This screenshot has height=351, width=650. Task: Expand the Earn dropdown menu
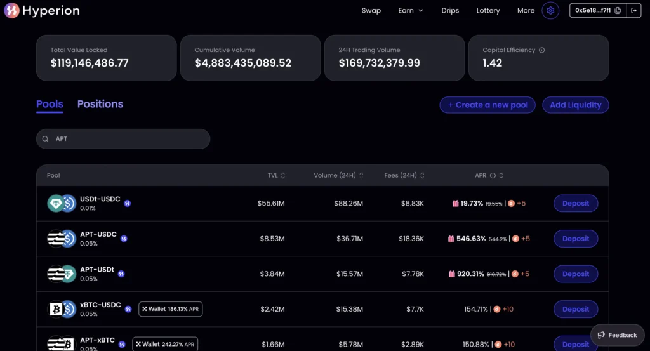click(x=411, y=10)
